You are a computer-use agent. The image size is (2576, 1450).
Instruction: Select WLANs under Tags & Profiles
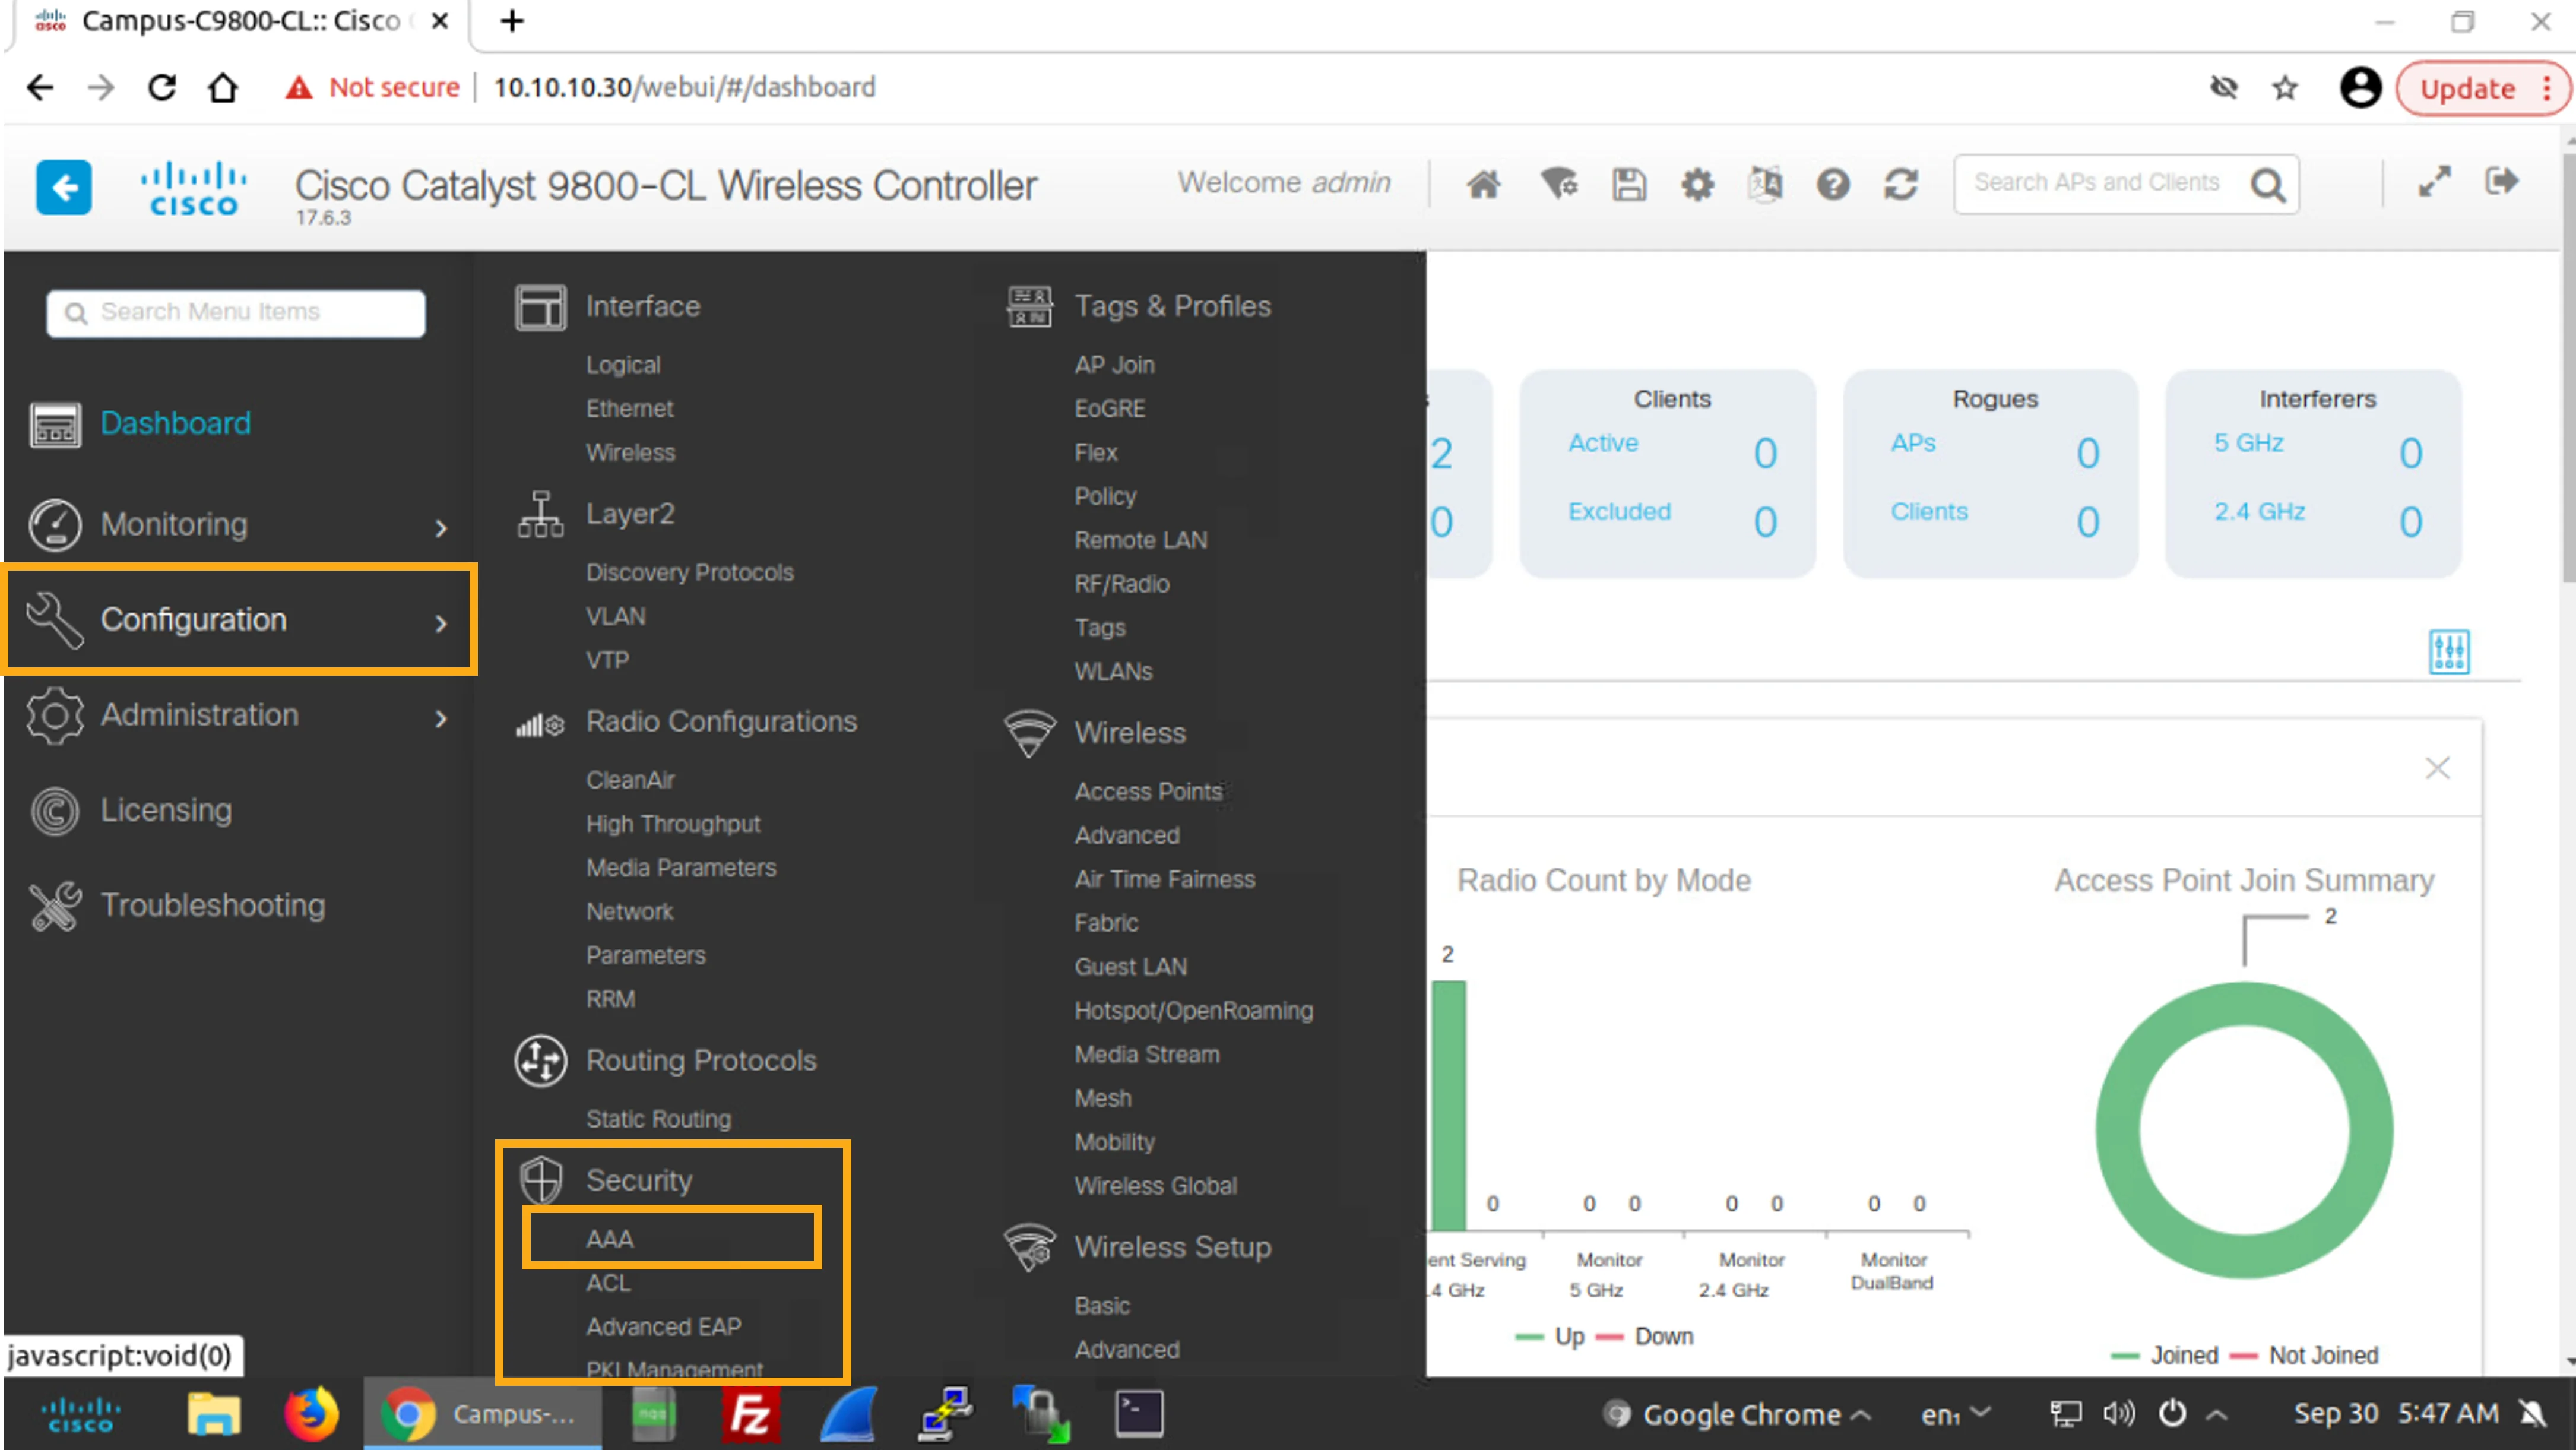(x=1113, y=671)
